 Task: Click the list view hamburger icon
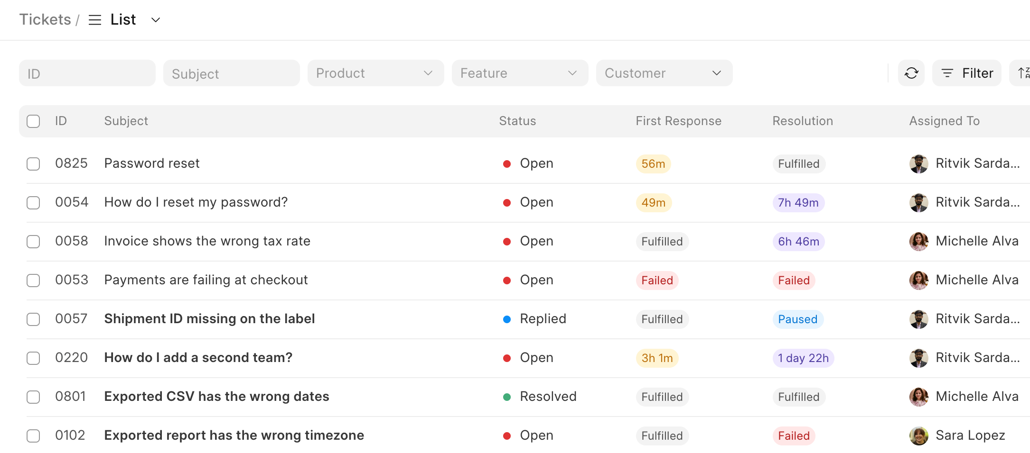click(x=95, y=20)
